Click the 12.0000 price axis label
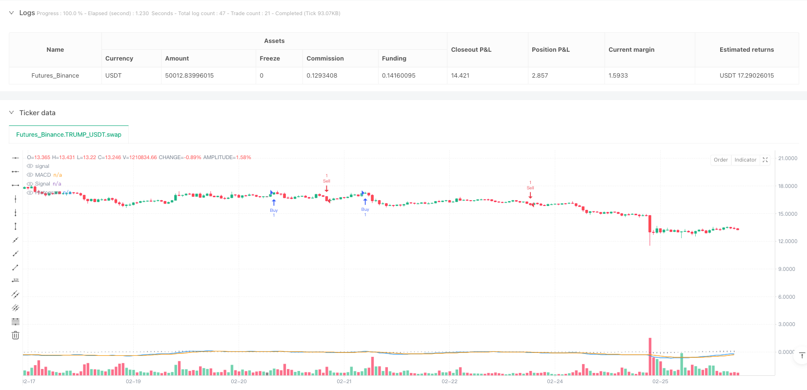807x390 pixels. [787, 241]
